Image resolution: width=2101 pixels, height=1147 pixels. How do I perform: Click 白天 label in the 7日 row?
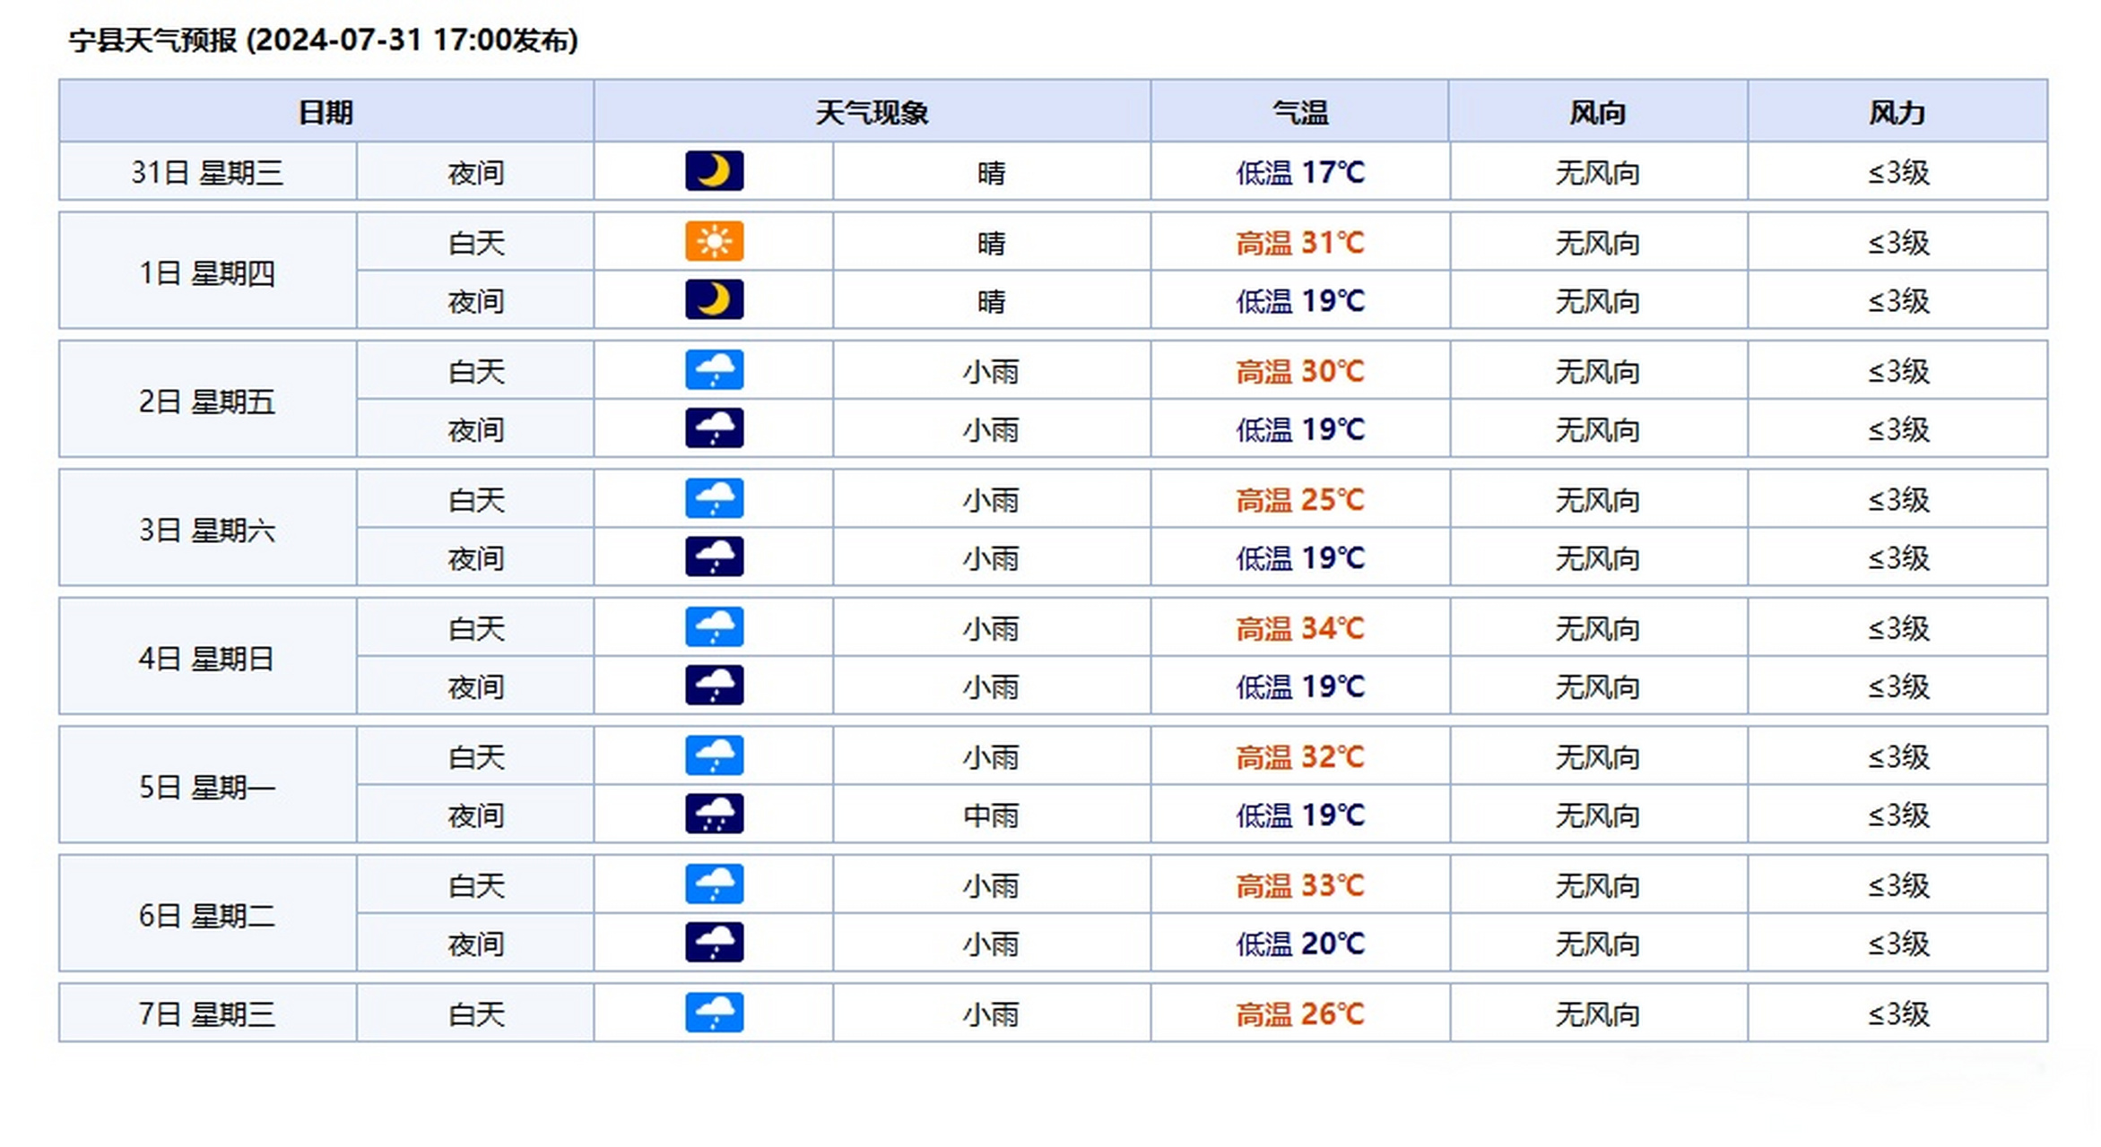(476, 1013)
